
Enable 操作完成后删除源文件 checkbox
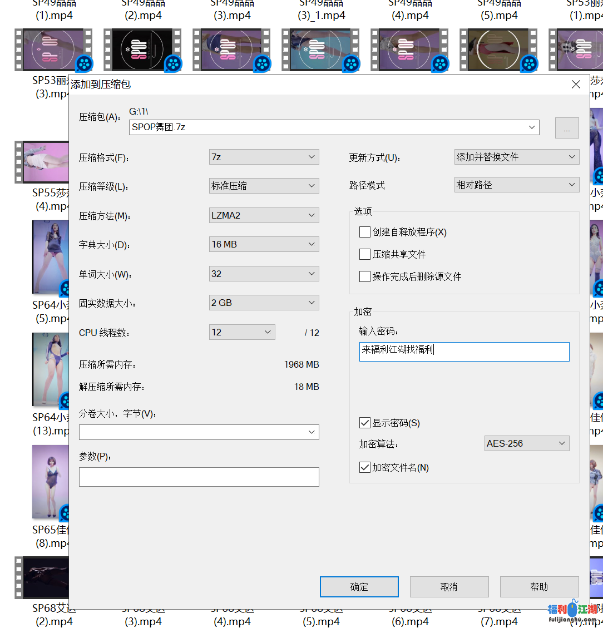365,276
